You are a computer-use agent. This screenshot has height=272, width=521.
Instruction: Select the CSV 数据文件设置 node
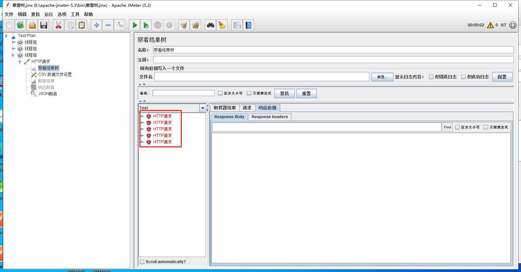click(55, 74)
